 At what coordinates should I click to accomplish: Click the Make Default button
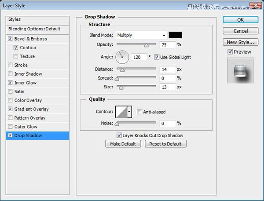(123, 144)
